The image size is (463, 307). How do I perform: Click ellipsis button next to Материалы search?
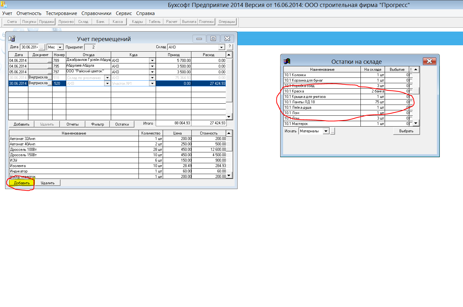(x=332, y=131)
